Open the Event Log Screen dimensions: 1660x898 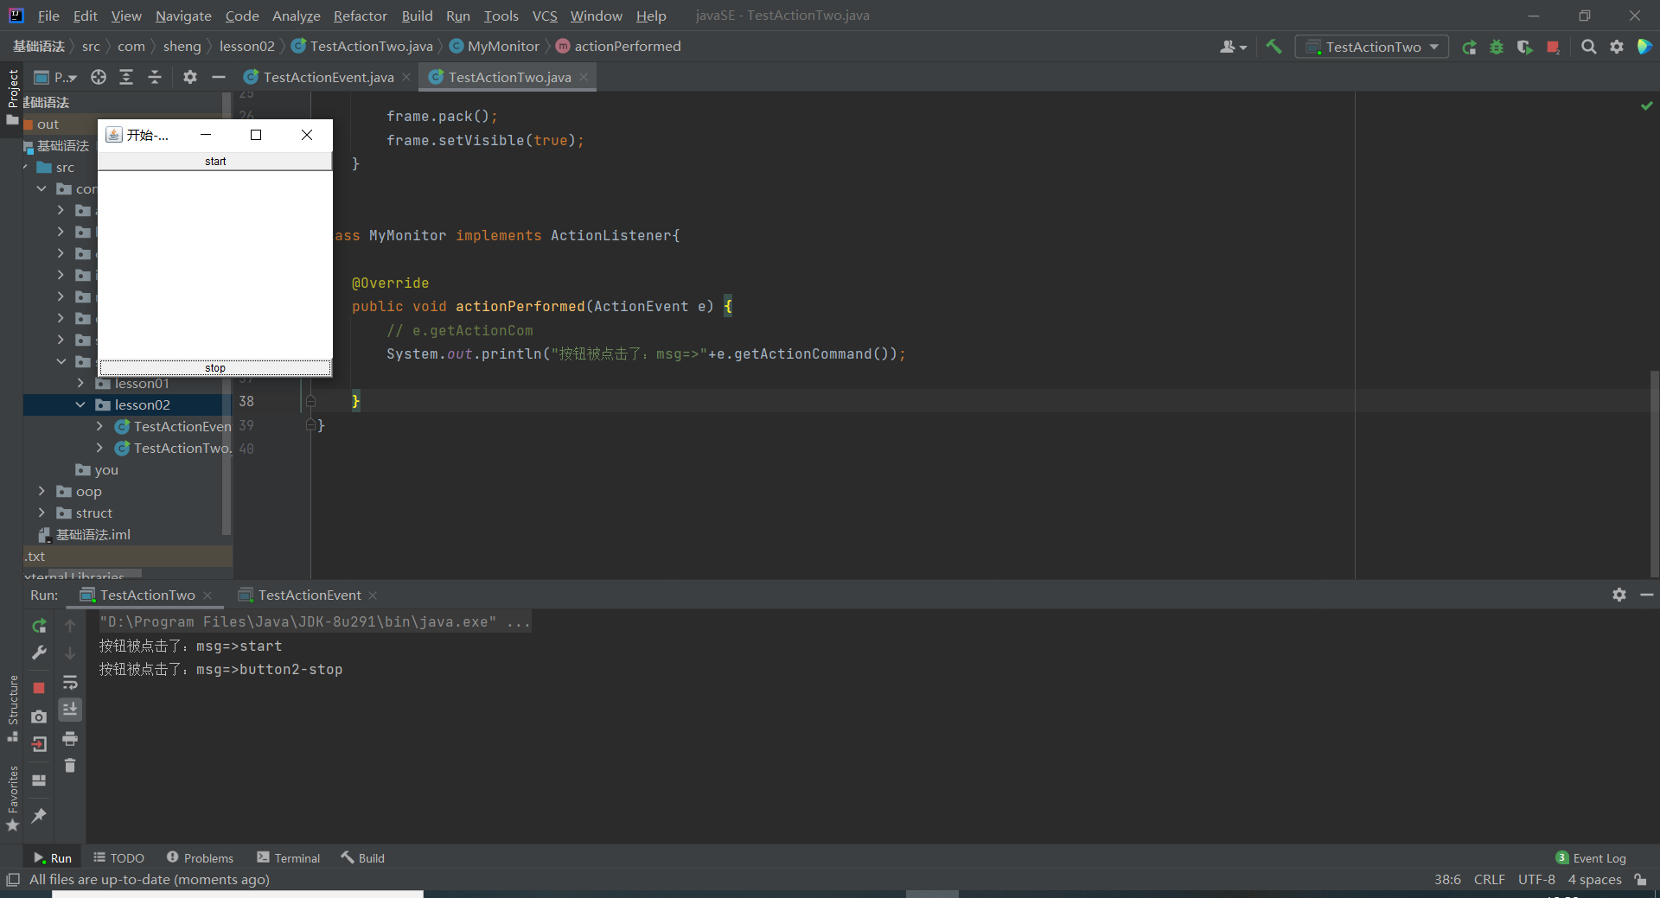pyautogui.click(x=1591, y=857)
